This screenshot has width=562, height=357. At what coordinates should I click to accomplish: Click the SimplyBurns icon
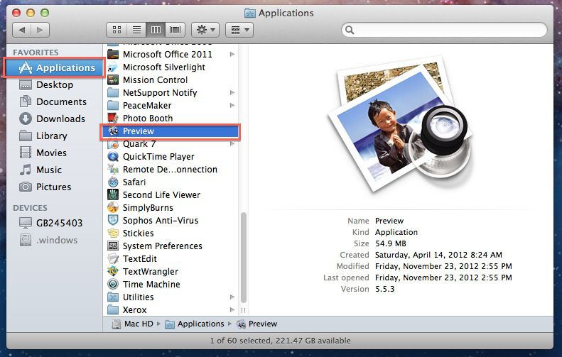point(113,208)
